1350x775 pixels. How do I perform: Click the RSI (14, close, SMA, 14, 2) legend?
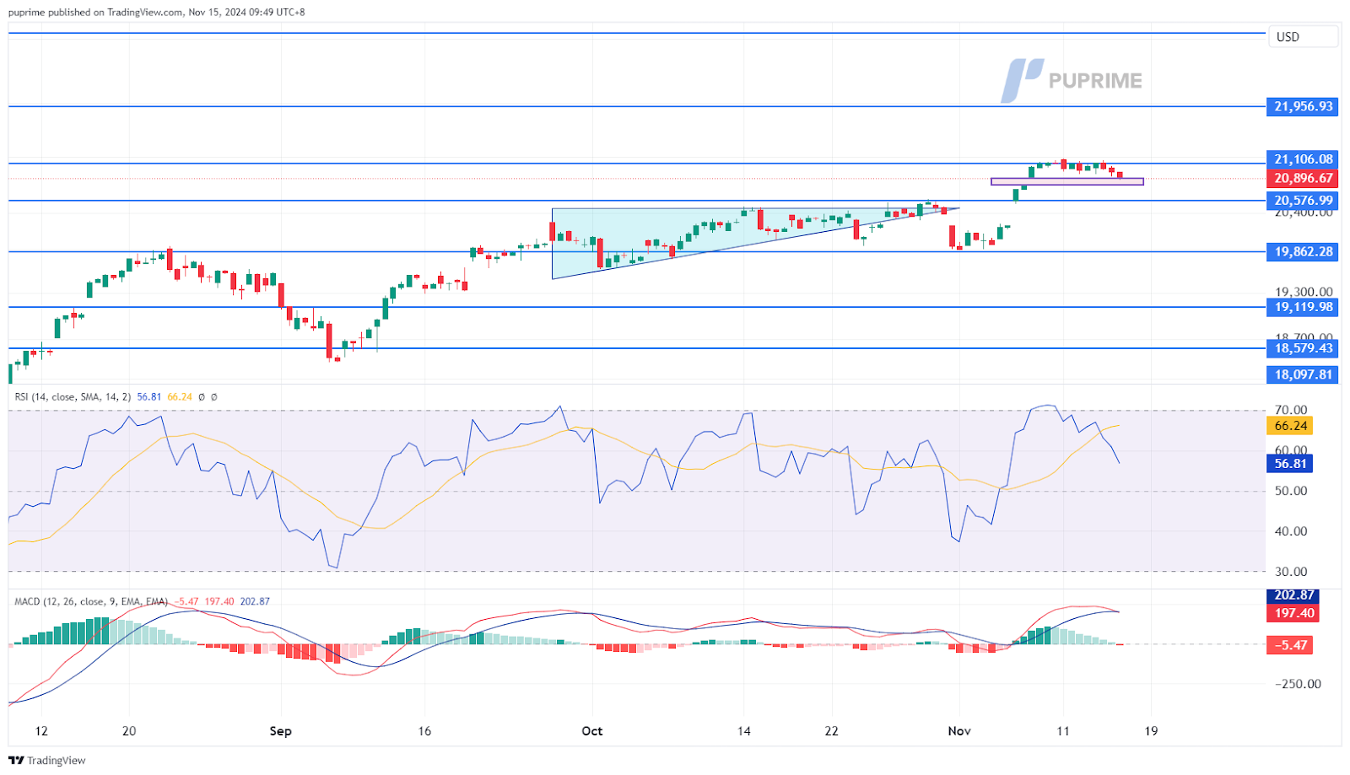click(73, 396)
